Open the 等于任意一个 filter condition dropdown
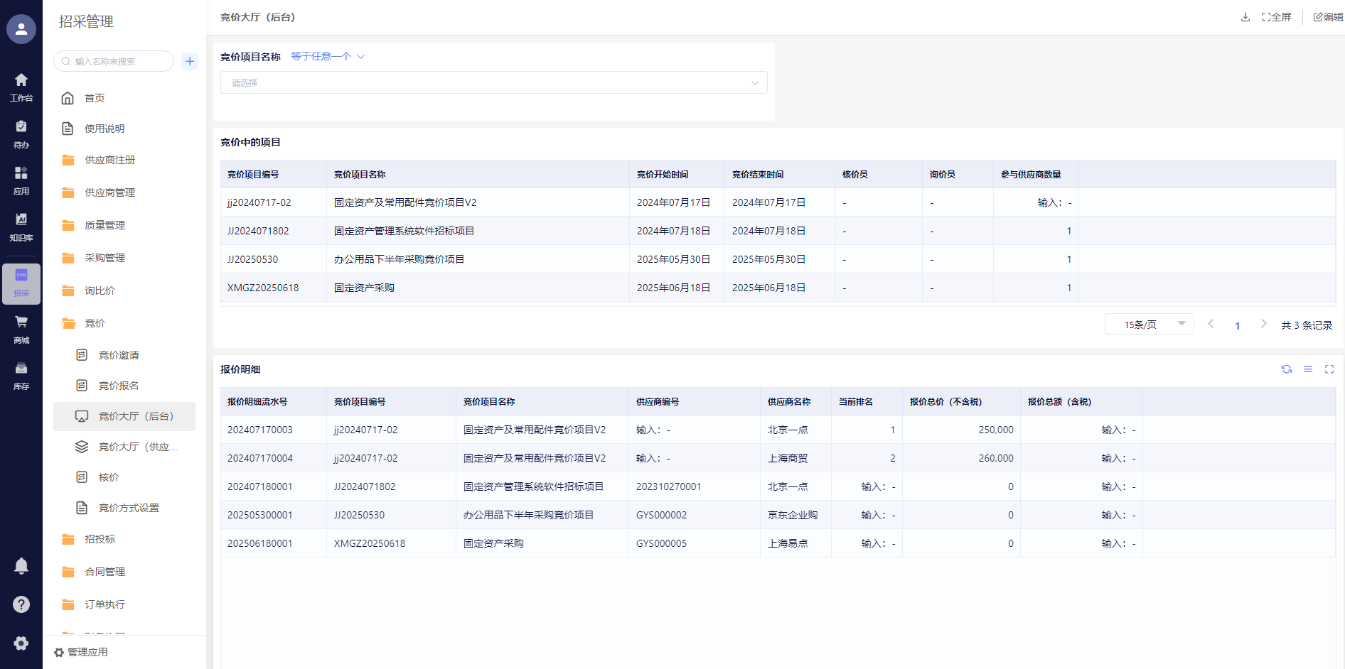The width and height of the screenshot is (1345, 669). coord(327,57)
